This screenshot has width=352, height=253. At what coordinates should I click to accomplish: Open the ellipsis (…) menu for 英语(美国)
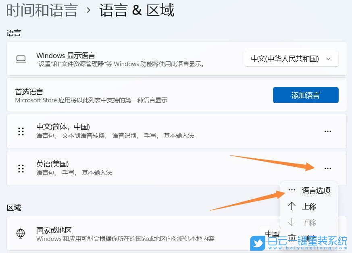(328, 168)
